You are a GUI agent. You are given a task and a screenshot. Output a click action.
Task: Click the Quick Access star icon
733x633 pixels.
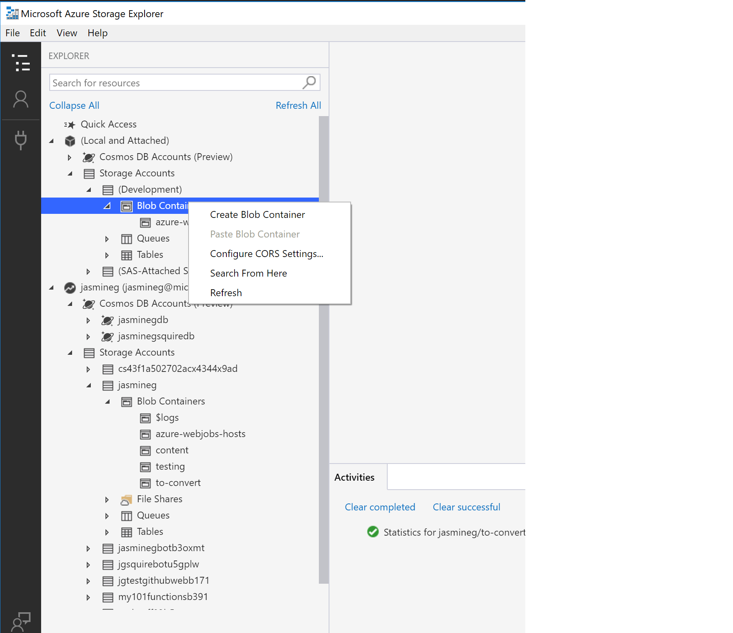[x=70, y=125]
